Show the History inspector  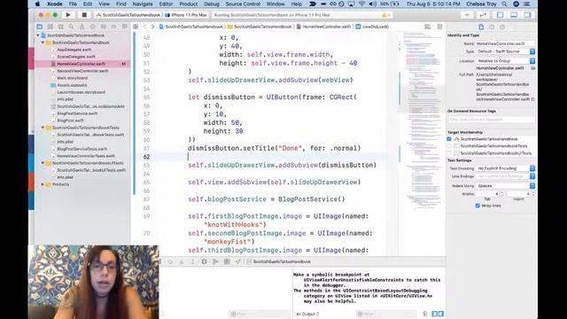click(x=492, y=27)
